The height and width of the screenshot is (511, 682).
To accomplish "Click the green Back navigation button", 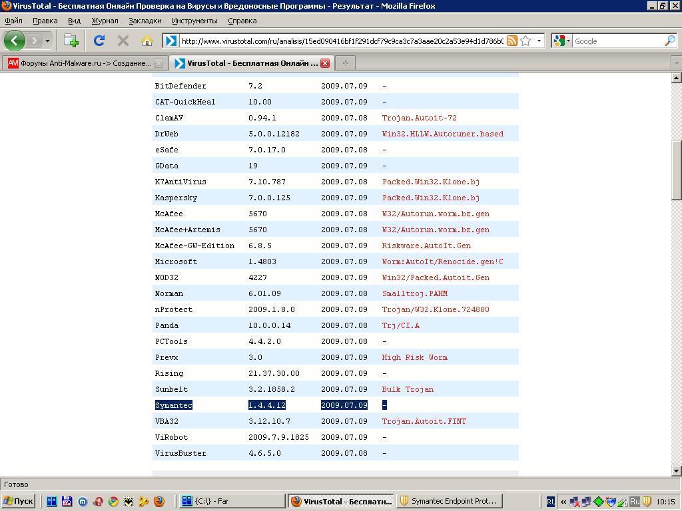I will [x=15, y=41].
